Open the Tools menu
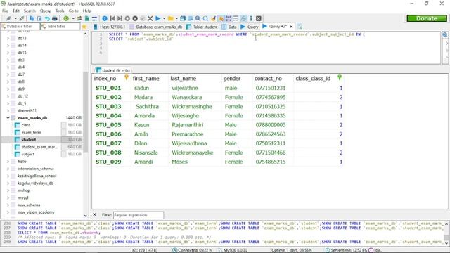 point(60,11)
